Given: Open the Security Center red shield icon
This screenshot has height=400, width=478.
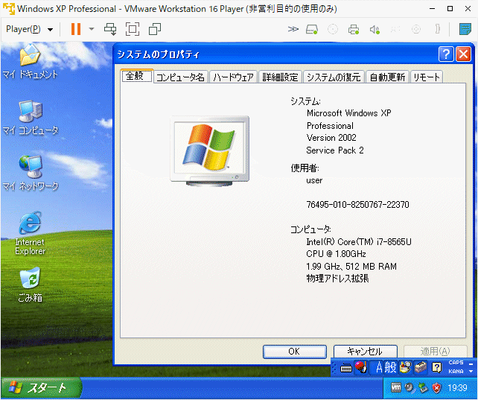Looking at the screenshot, I should tap(437, 388).
